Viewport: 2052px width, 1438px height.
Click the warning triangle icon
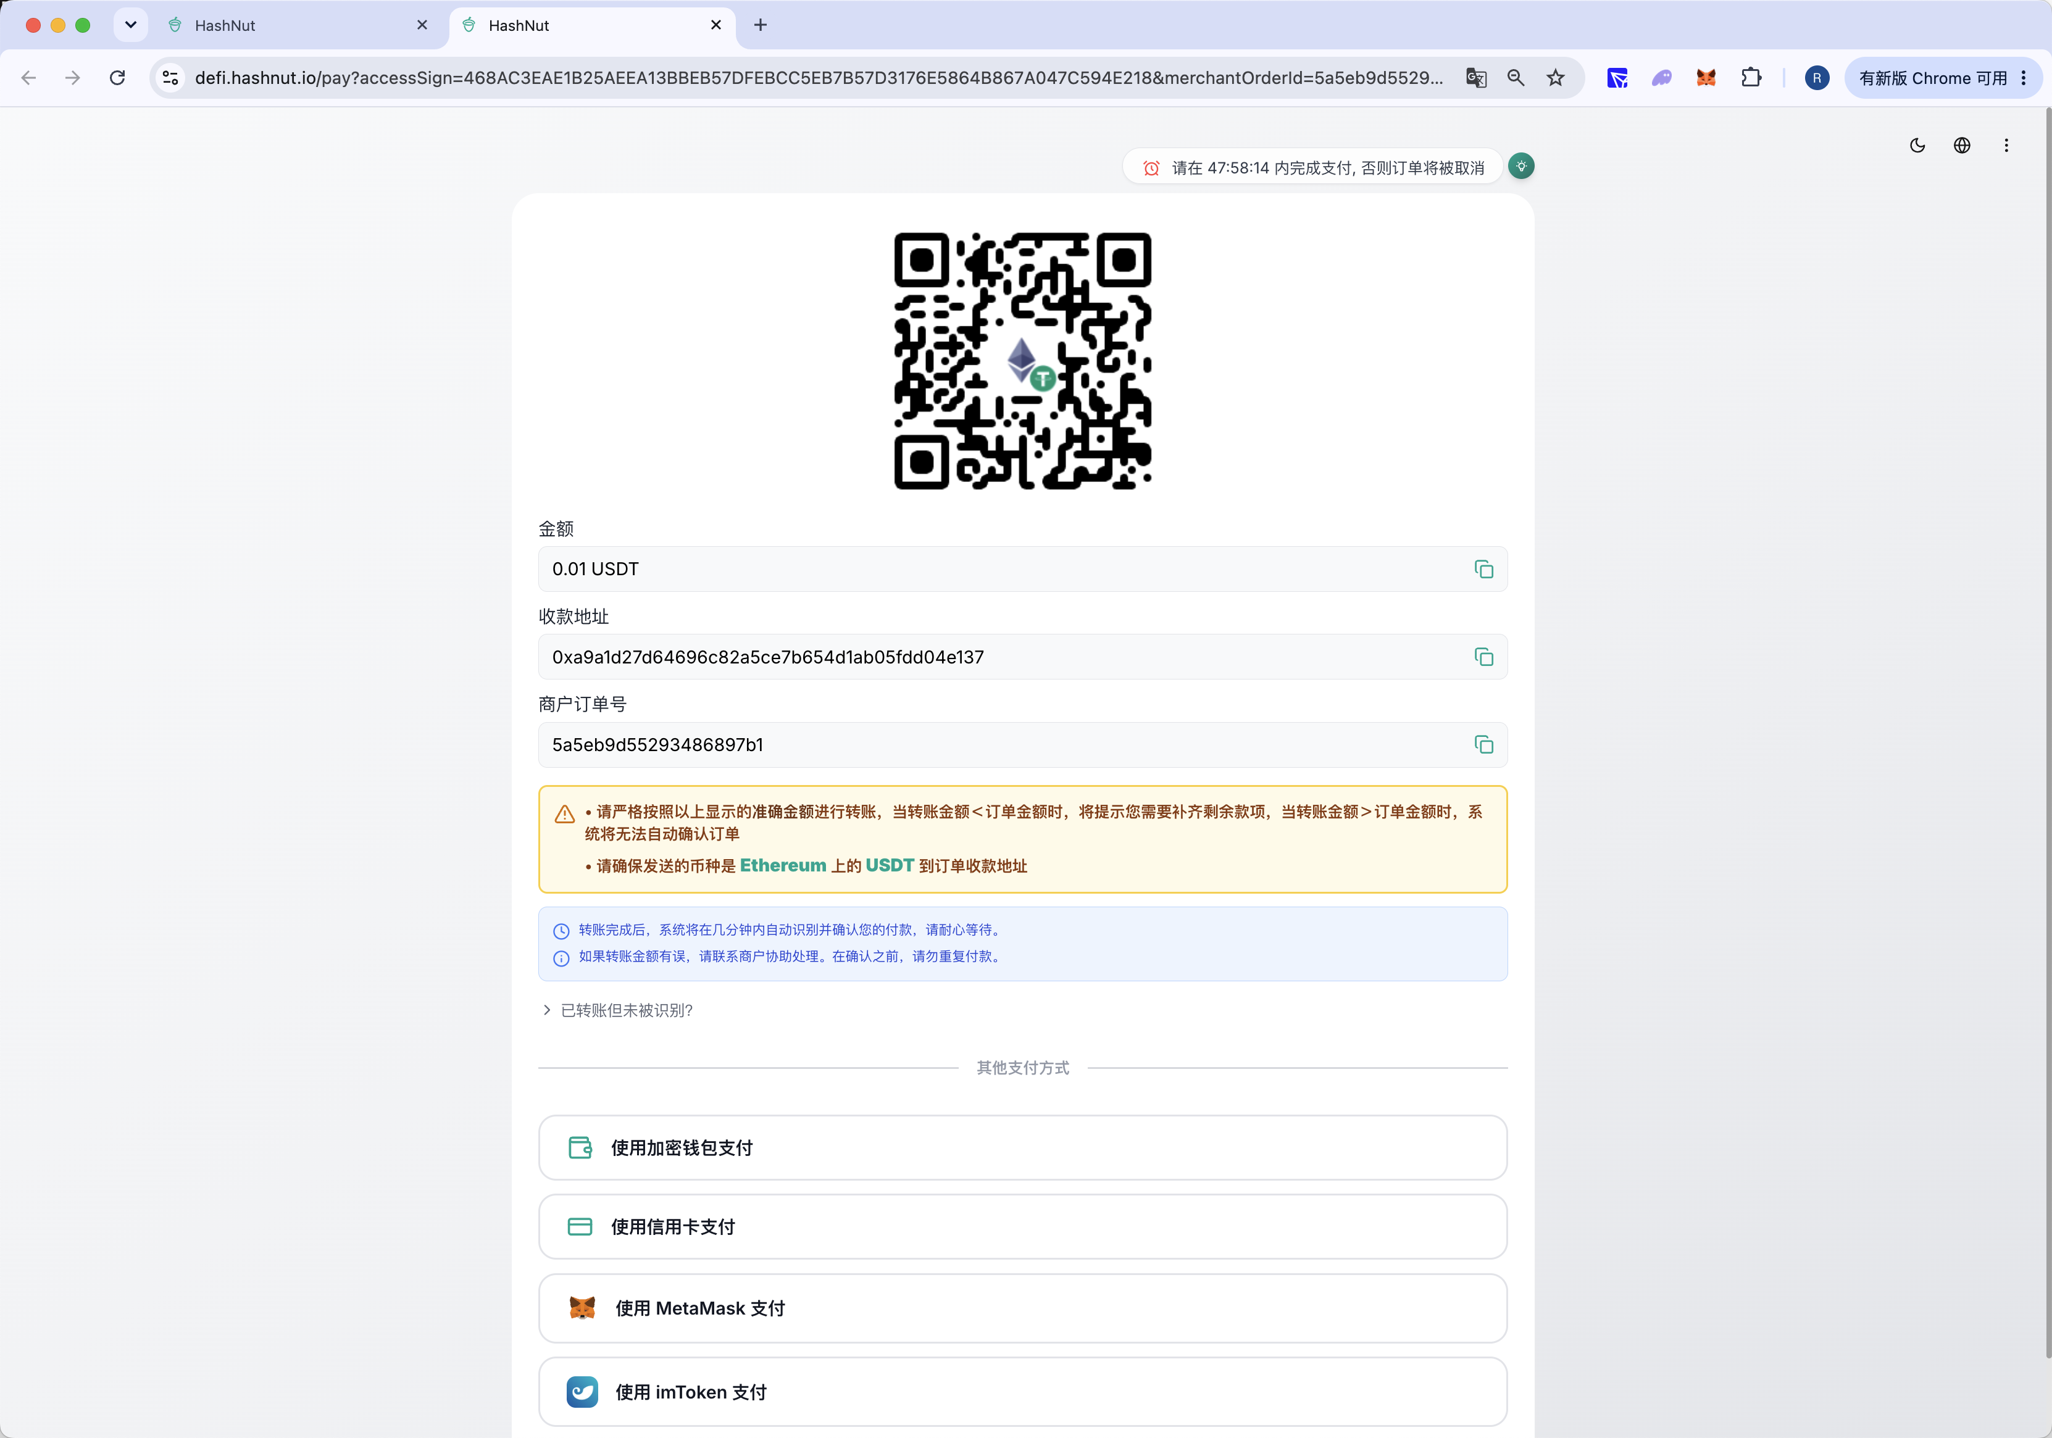tap(564, 814)
